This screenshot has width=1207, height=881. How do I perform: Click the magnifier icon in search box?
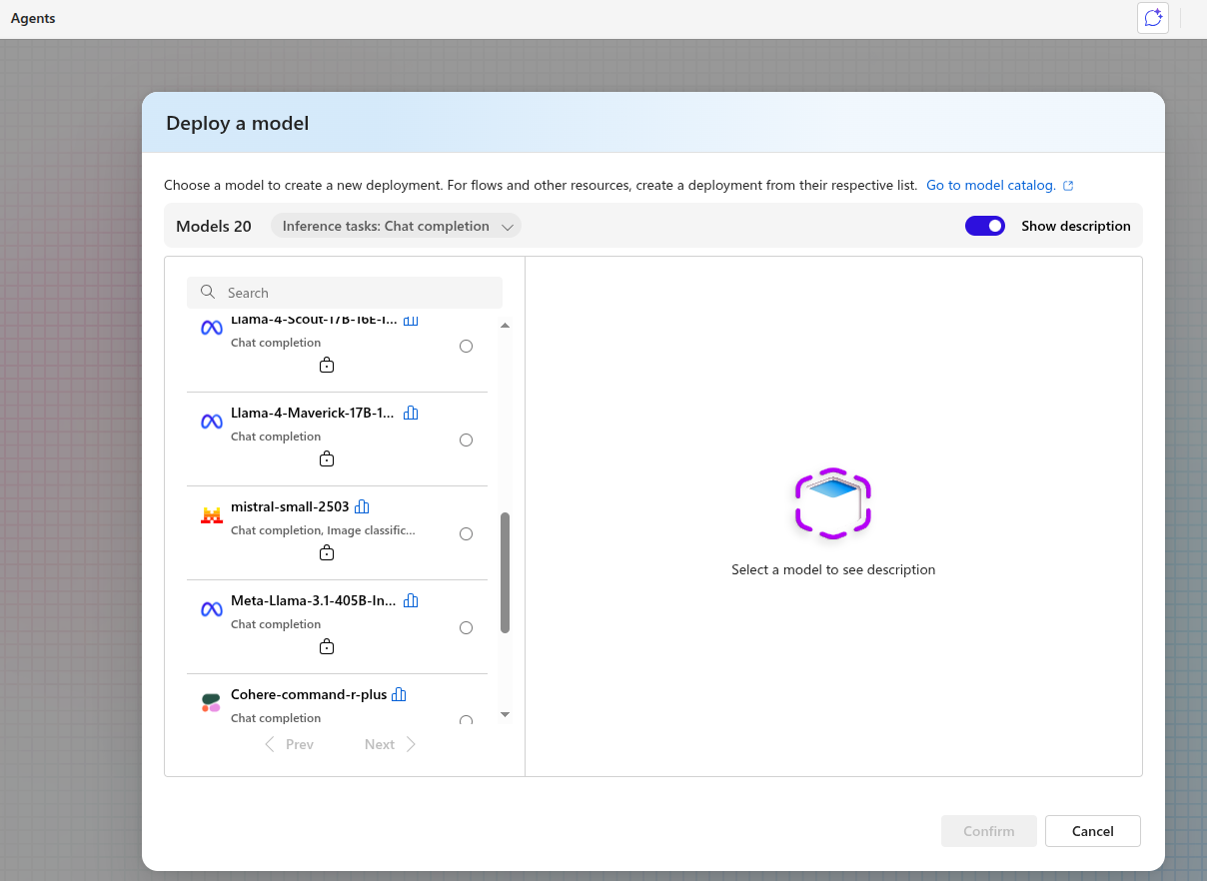(x=208, y=292)
